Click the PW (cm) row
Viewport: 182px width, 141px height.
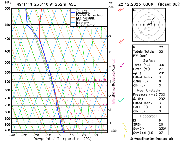pos(150,56)
